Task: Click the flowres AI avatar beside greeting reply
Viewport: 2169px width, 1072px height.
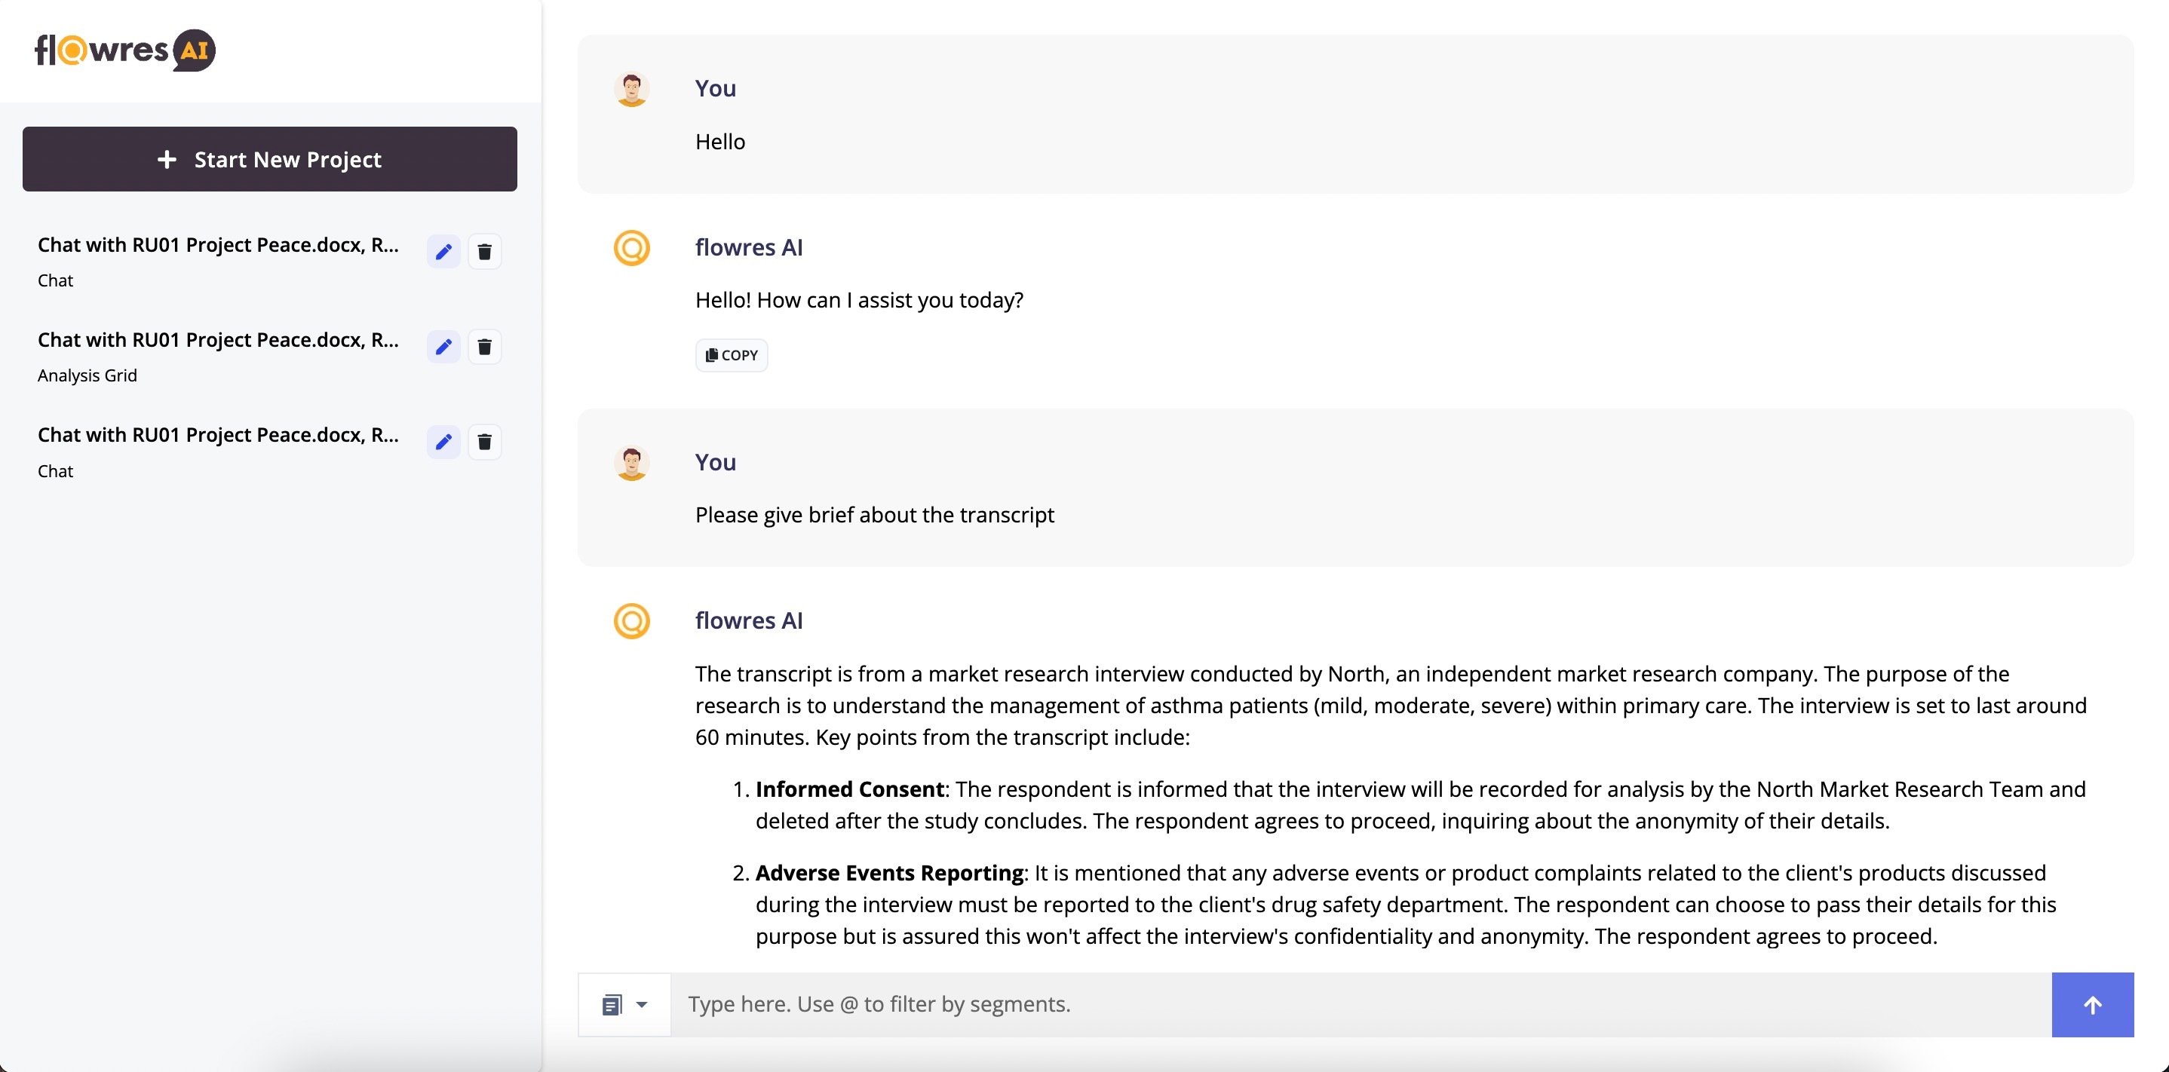Action: (x=631, y=248)
